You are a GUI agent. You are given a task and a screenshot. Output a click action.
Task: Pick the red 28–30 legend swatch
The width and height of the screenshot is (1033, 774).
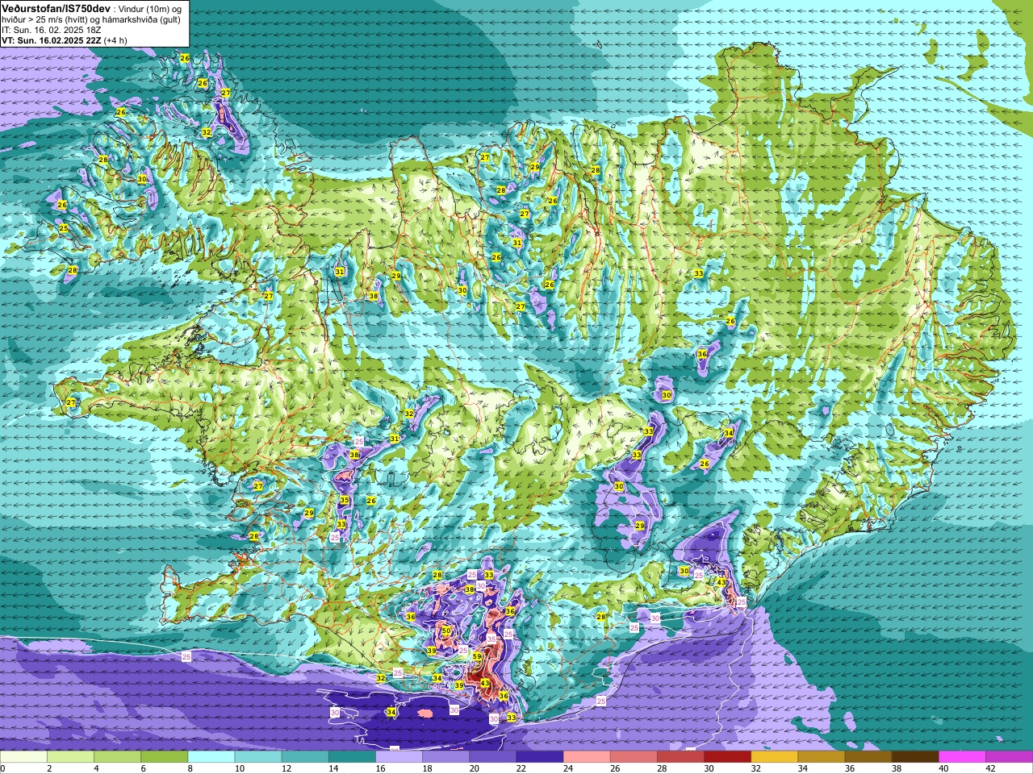click(x=680, y=757)
